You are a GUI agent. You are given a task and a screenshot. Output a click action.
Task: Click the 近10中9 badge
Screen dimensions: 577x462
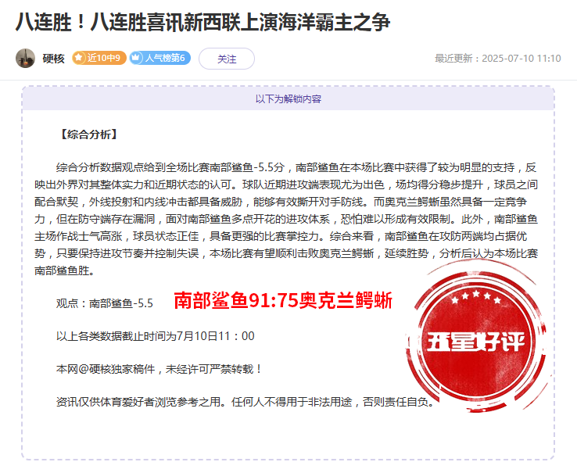(x=99, y=58)
